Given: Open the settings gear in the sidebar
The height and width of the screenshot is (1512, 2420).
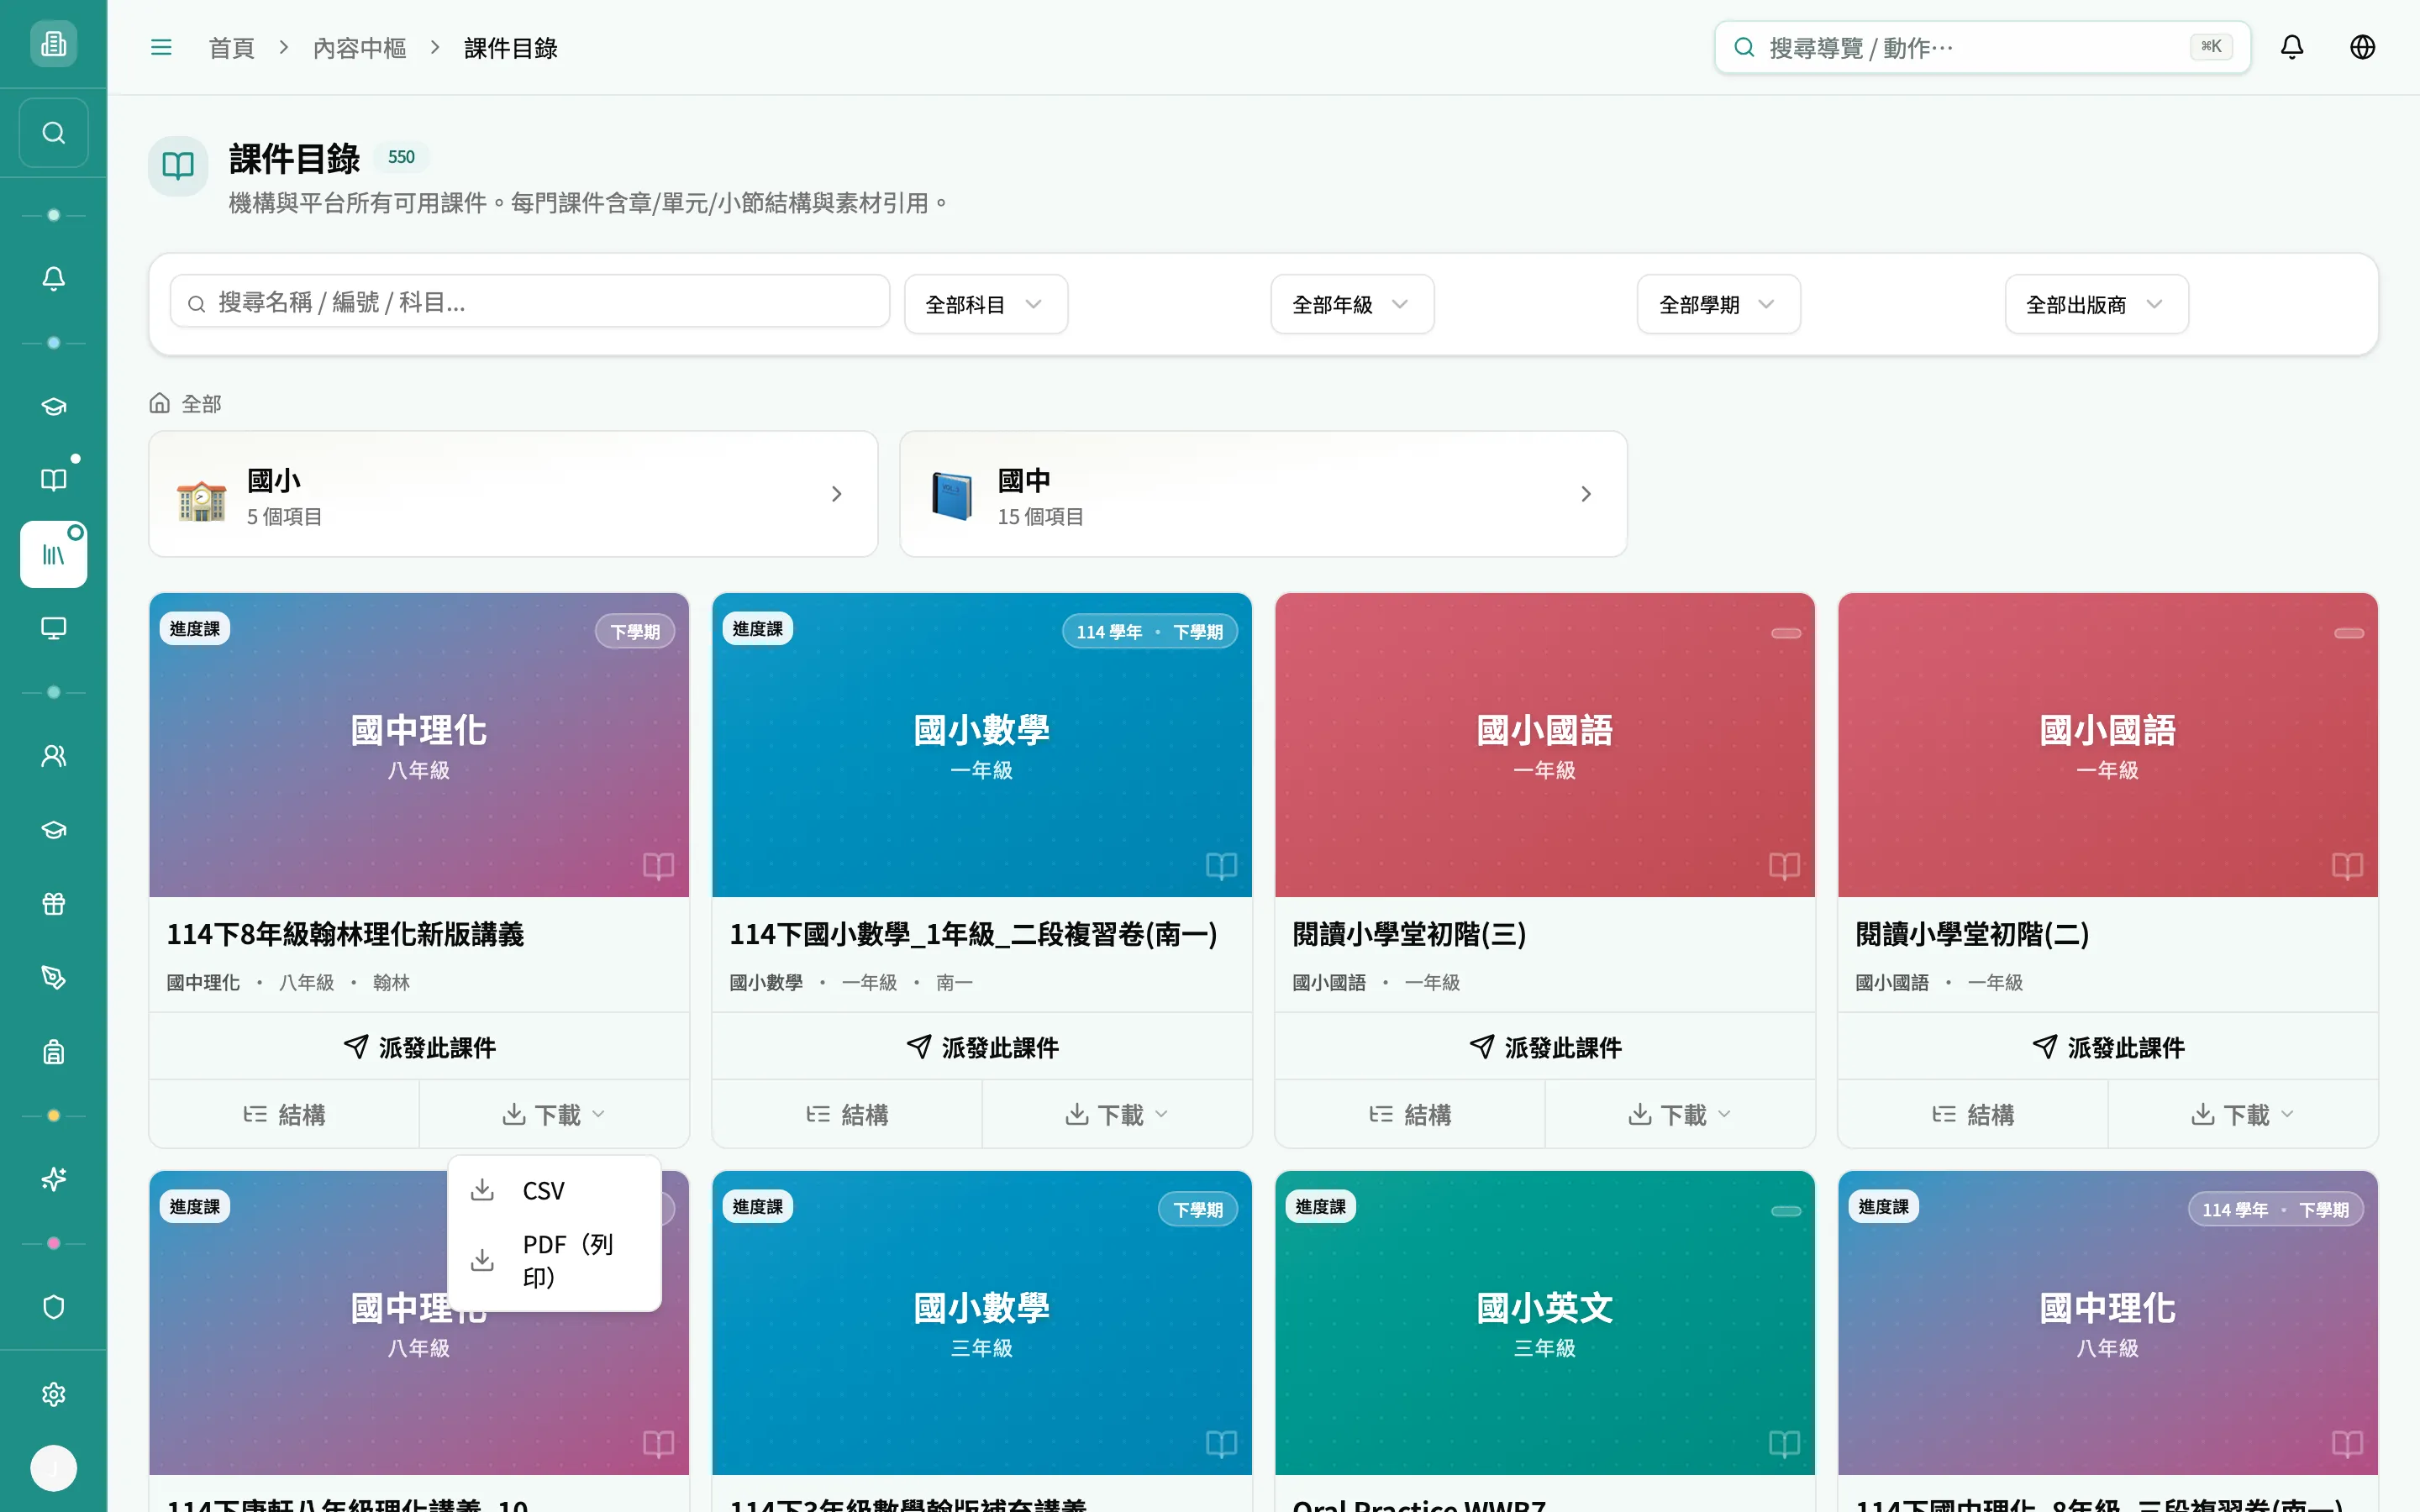Looking at the screenshot, I should pyautogui.click(x=54, y=1394).
